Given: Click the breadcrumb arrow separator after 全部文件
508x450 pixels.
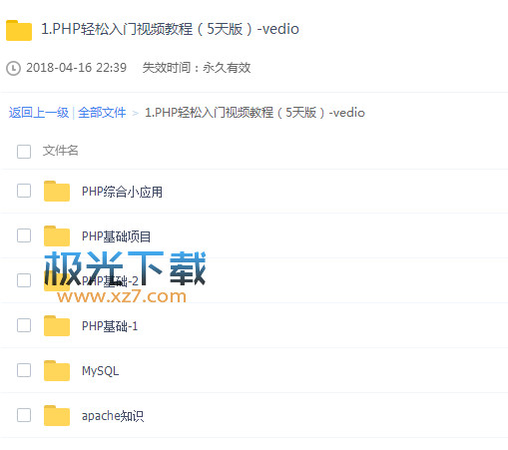Looking at the screenshot, I should pyautogui.click(x=135, y=114).
